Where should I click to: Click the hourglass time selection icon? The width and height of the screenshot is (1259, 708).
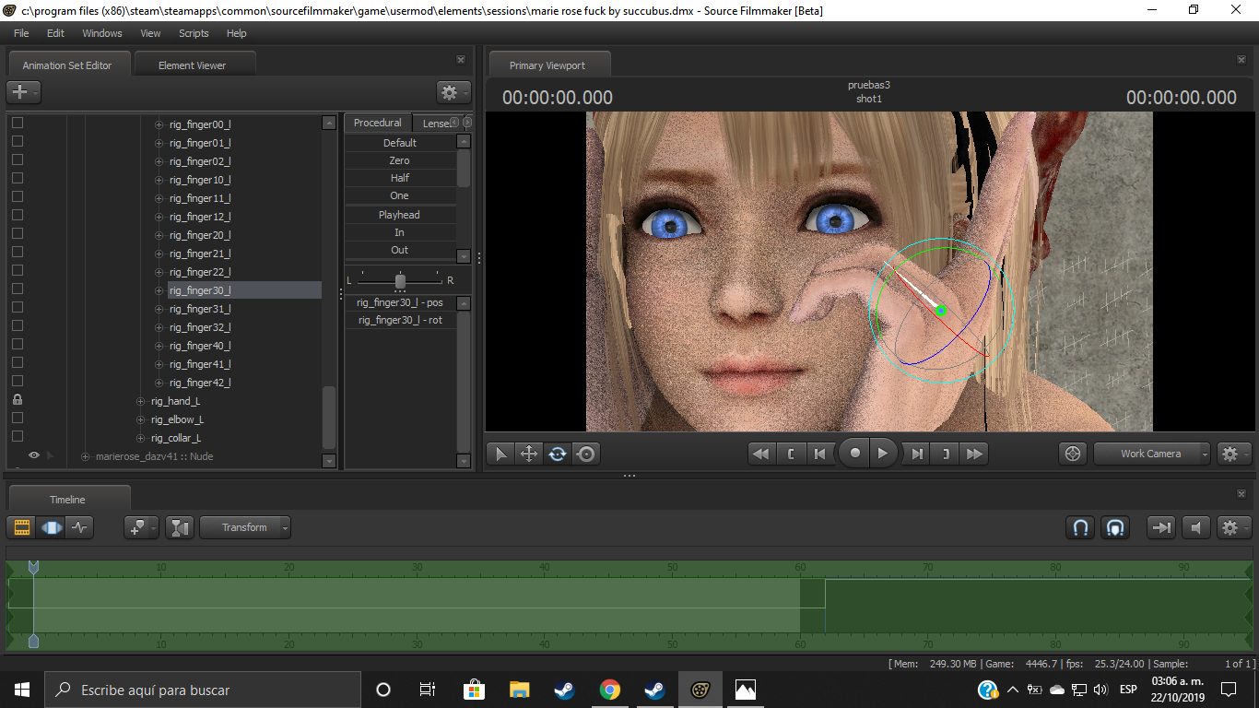(x=180, y=527)
